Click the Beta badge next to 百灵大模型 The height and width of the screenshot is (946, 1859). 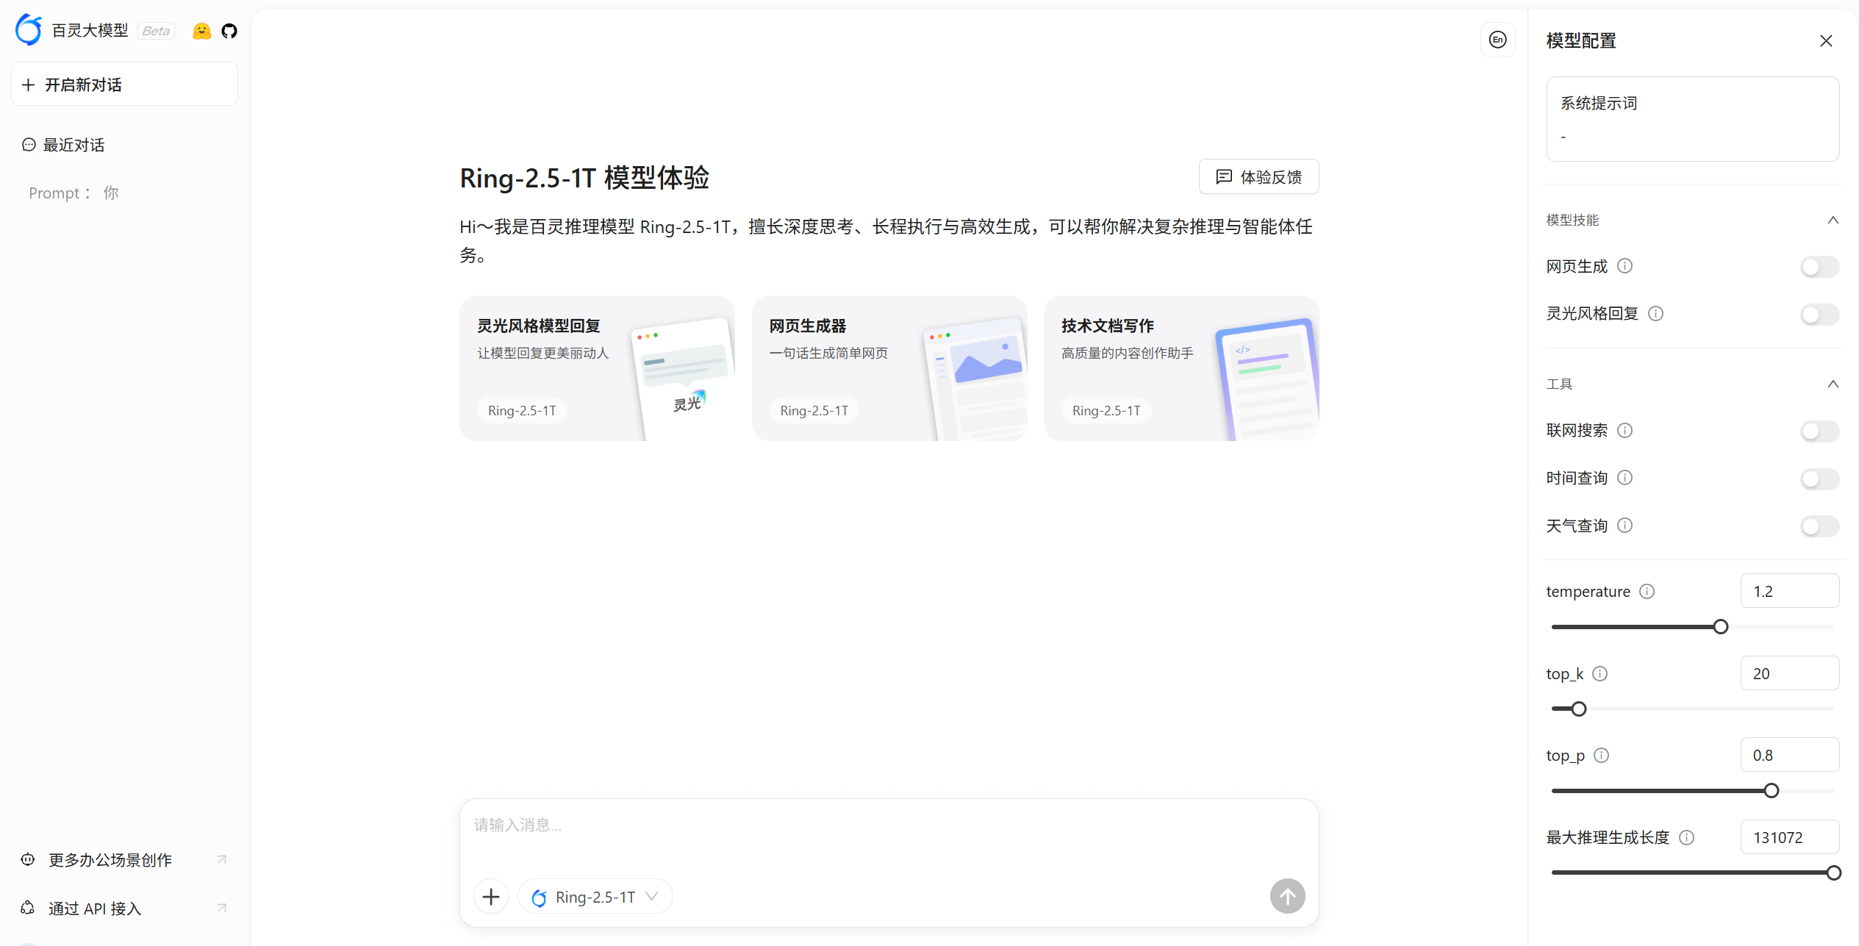[x=156, y=31]
